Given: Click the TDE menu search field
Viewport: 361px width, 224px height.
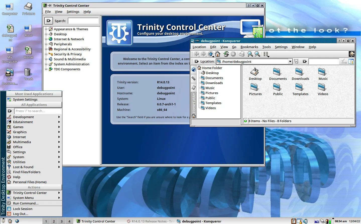Looking at the screenshot, I should point(38,111).
